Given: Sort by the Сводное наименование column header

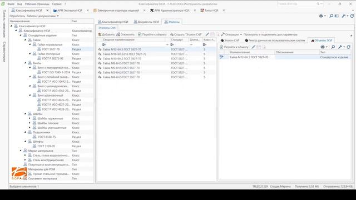Looking at the screenshot, I should click(x=133, y=39).
